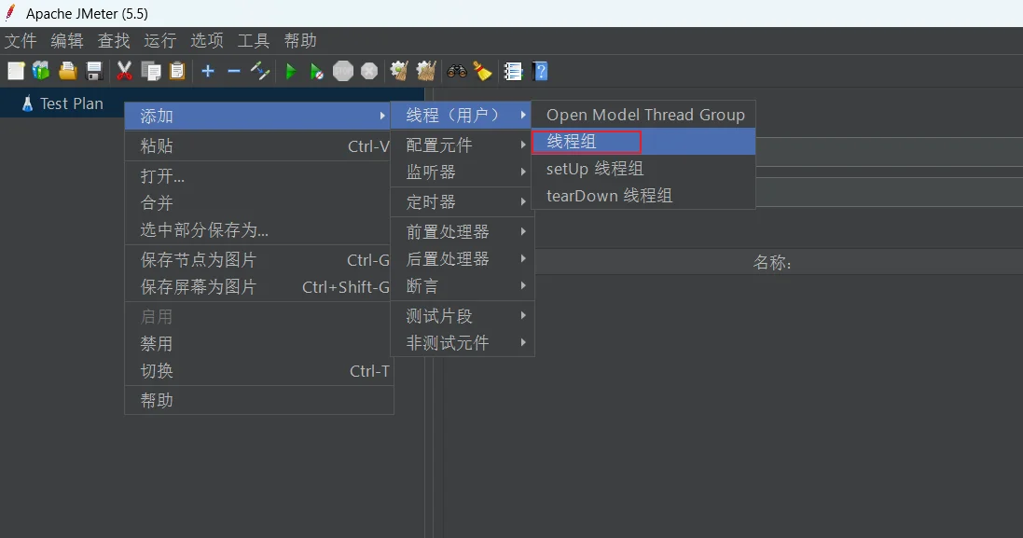
Task: Expand the 后置处理器 submenu
Action: coord(462,259)
